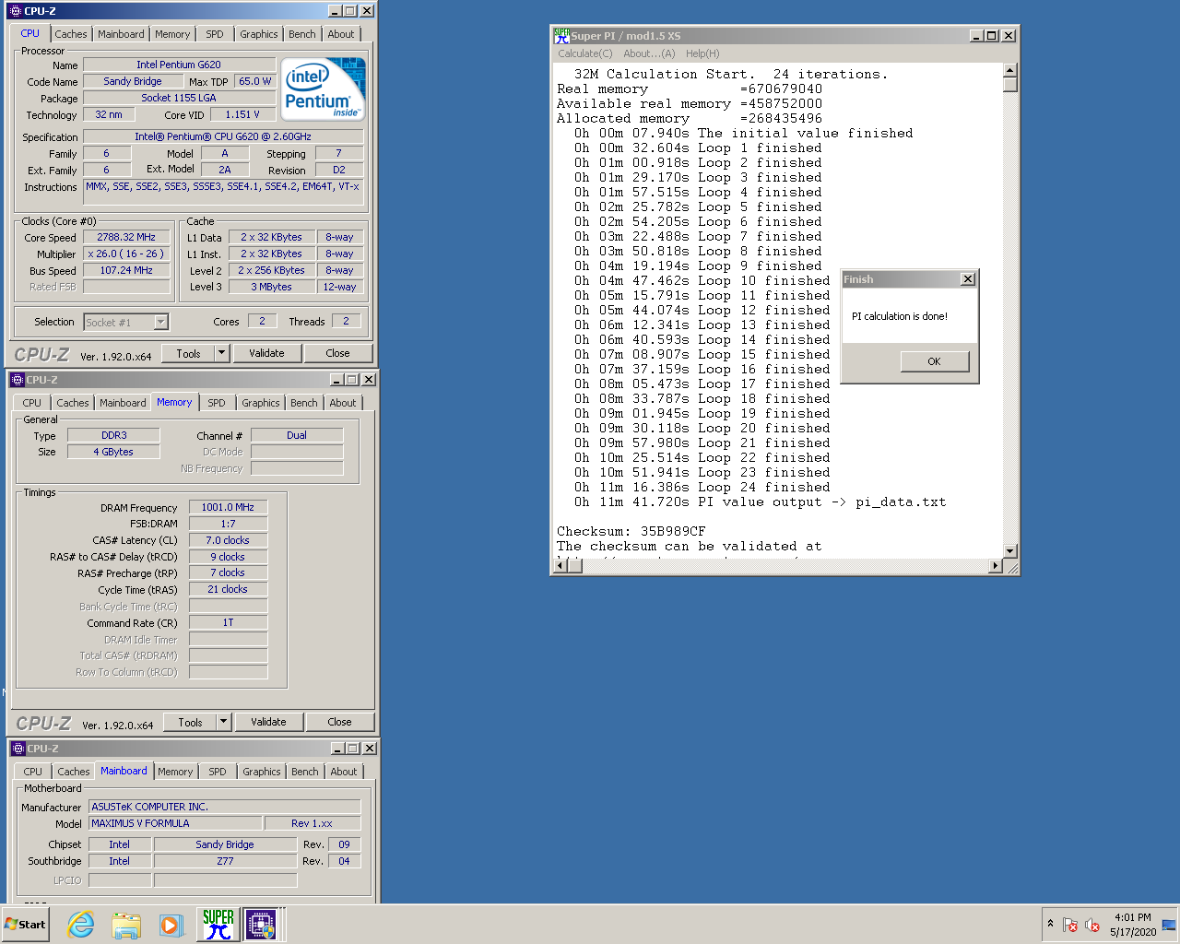Image resolution: width=1180 pixels, height=944 pixels.
Task: Expand Tools dropdown arrow in Memory CPU-Z
Action: tap(223, 722)
